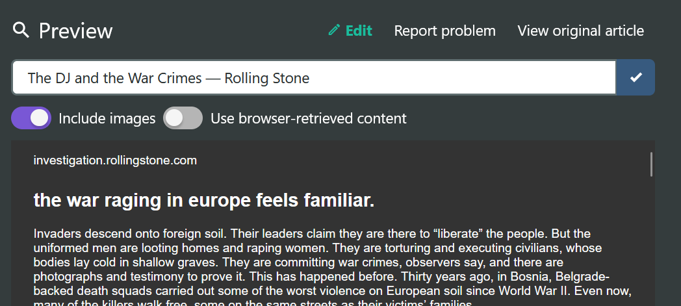Enable Use browser-retrieved content switch

pyautogui.click(x=183, y=118)
